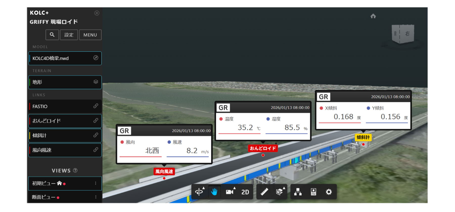
Task: Open the camera view tool
Action: (x=230, y=192)
